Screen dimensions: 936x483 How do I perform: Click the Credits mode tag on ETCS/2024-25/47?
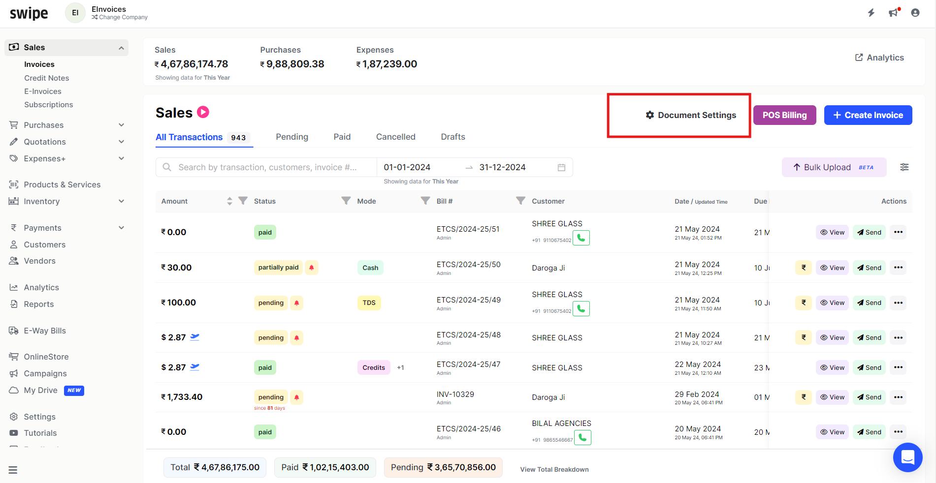click(374, 367)
